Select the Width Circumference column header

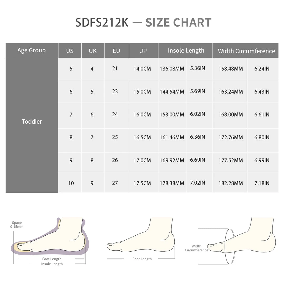click(246, 51)
